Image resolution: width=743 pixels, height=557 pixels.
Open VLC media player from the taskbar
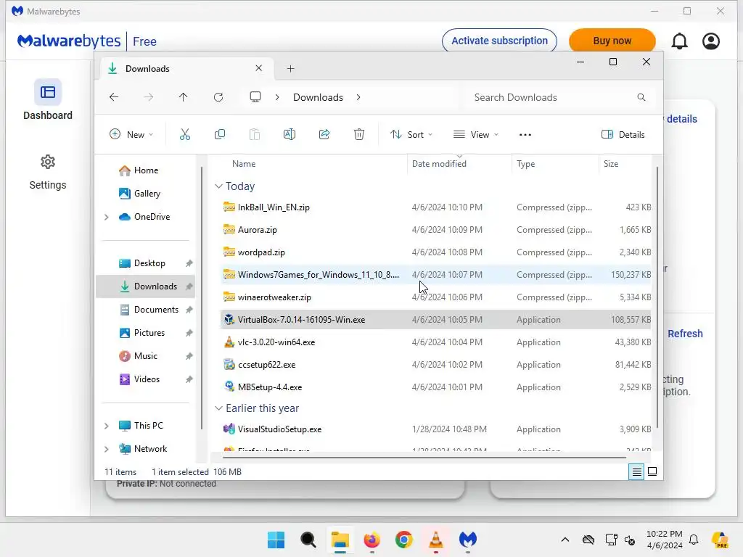point(436,540)
